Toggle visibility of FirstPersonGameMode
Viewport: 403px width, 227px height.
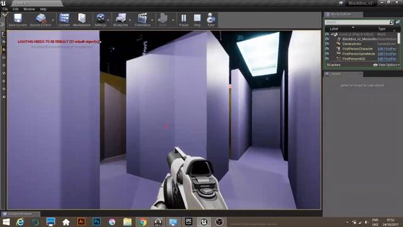(327, 54)
